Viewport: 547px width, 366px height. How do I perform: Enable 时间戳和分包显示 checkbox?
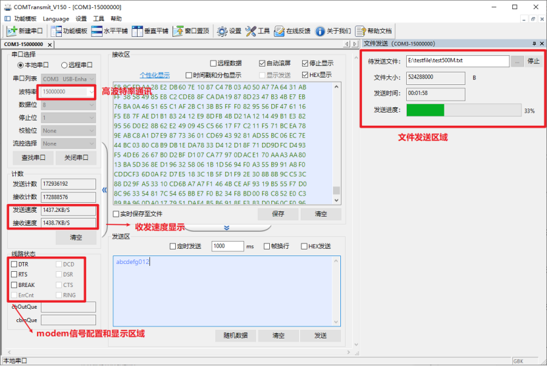[x=189, y=75]
